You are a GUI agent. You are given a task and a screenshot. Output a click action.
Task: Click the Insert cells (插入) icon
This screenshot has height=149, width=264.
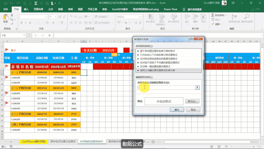187,17
